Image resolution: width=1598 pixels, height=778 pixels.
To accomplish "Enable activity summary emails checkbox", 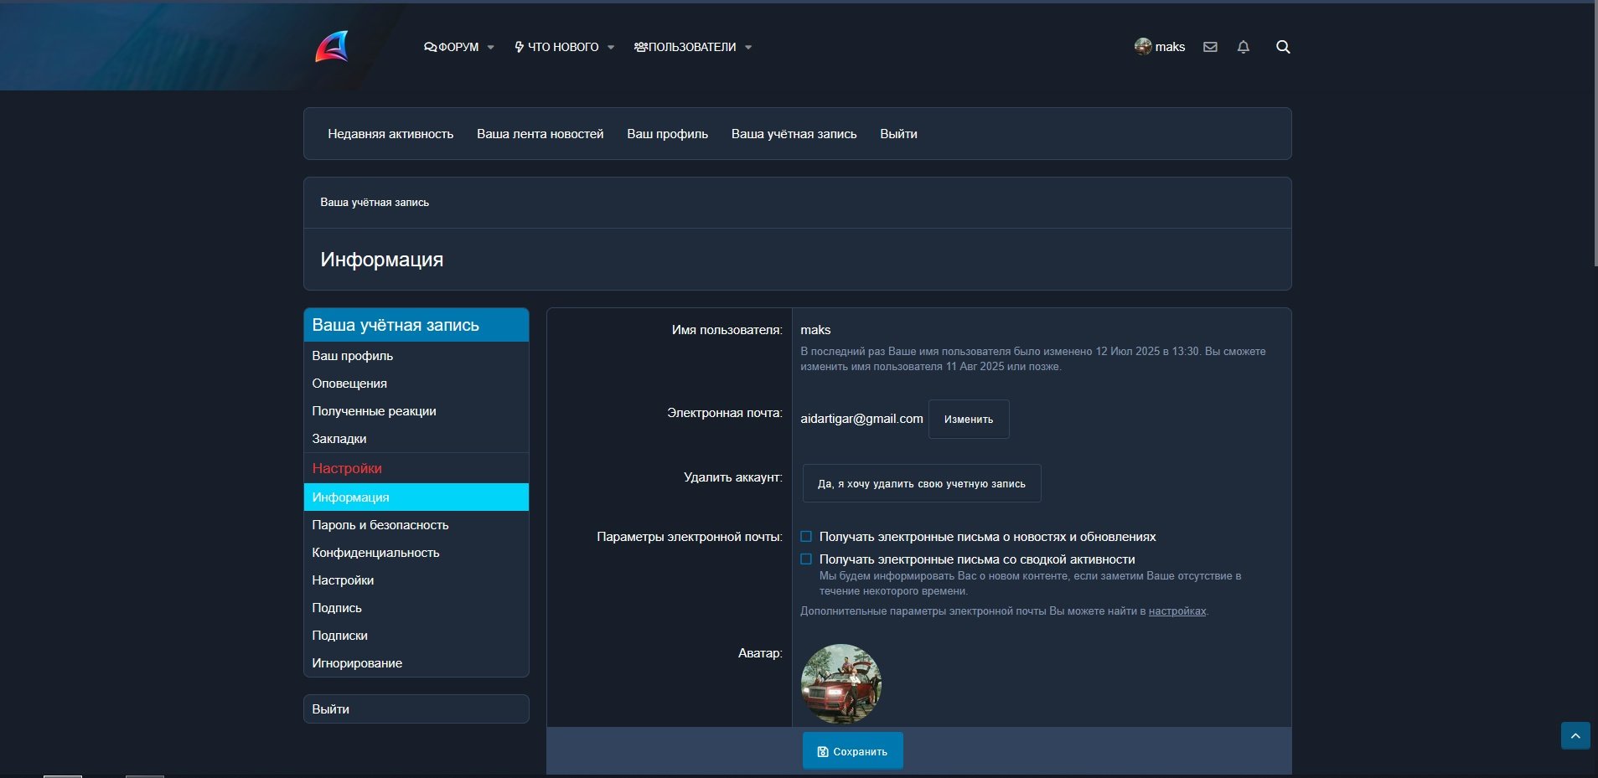I will (x=806, y=559).
